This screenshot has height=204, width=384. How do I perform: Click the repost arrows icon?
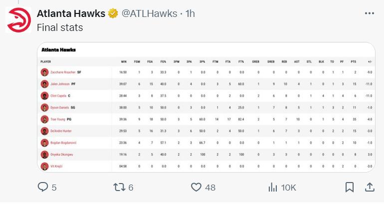click(119, 188)
